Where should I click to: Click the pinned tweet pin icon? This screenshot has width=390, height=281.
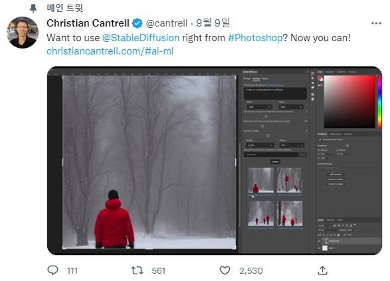(33, 9)
